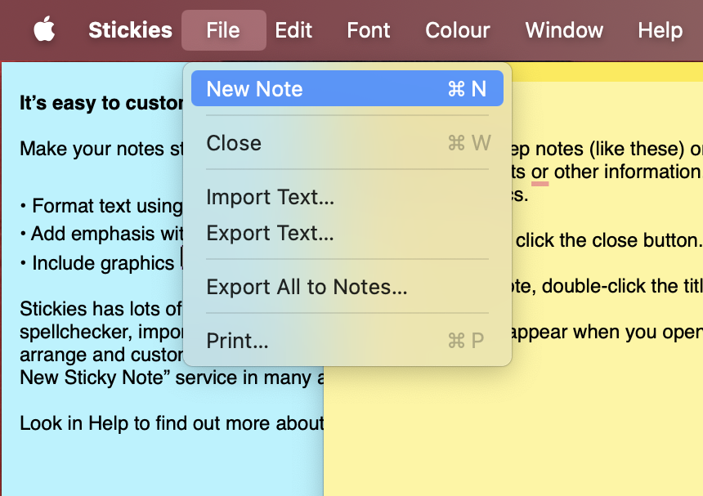Click the Print keyboard shortcut label

(x=465, y=341)
